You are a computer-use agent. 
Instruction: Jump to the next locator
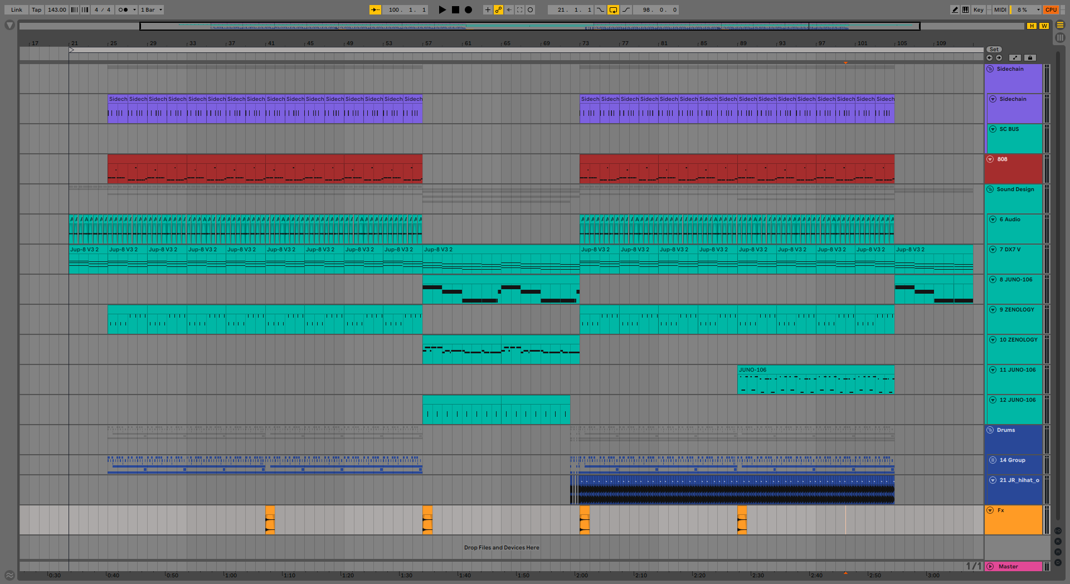999,57
